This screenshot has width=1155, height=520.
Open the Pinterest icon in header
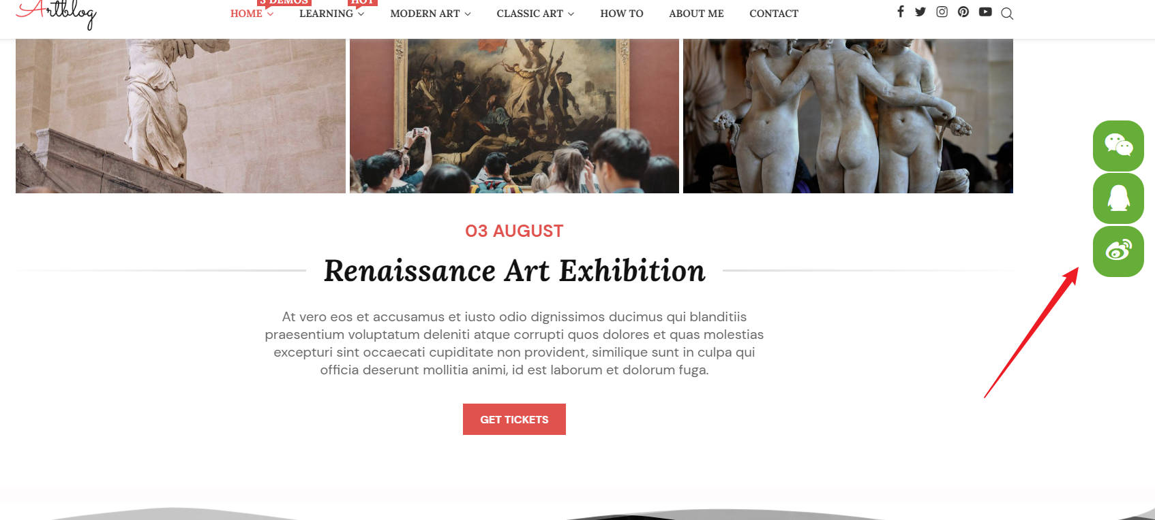point(963,12)
